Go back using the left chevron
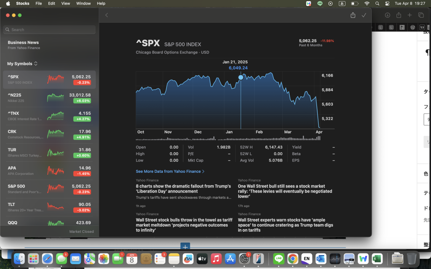This screenshot has height=269, width=431. point(106,15)
